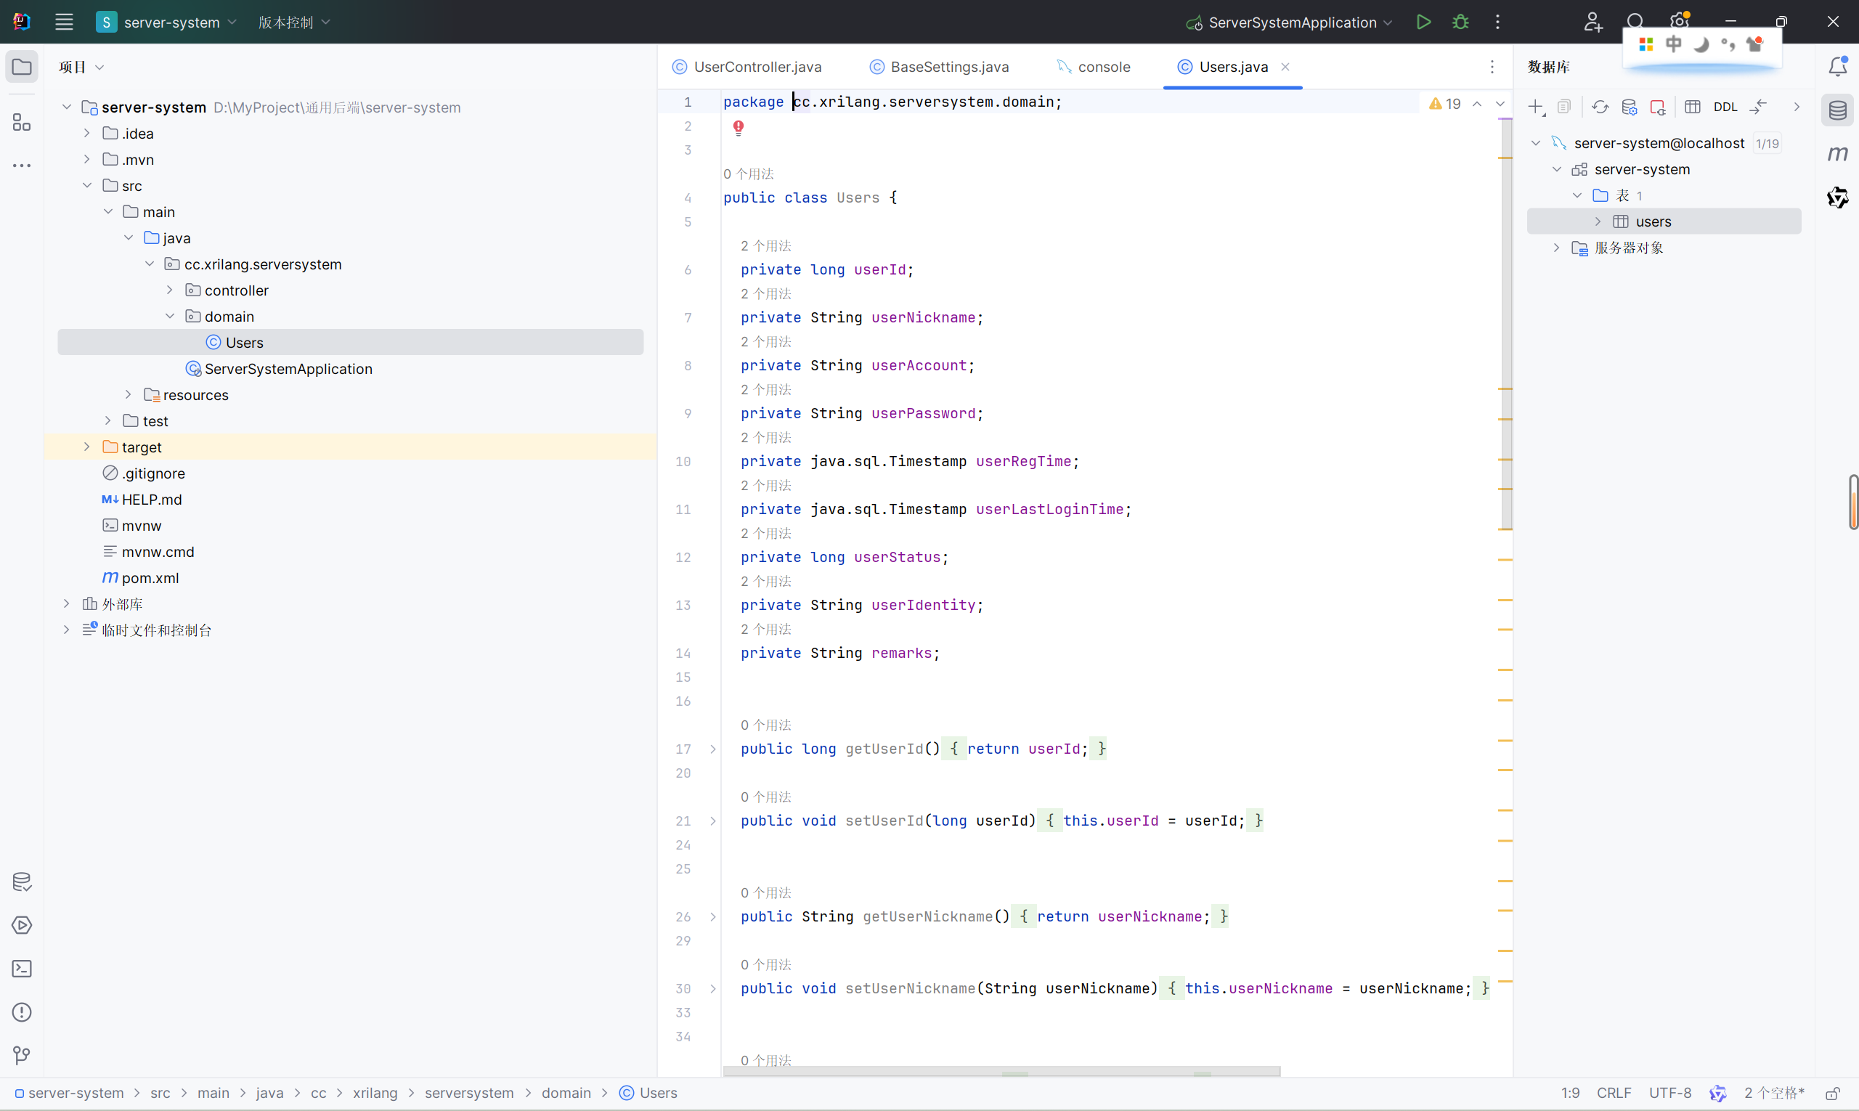Viewport: 1859px width, 1111px height.
Task: Expand the resources folder
Action: (128, 394)
